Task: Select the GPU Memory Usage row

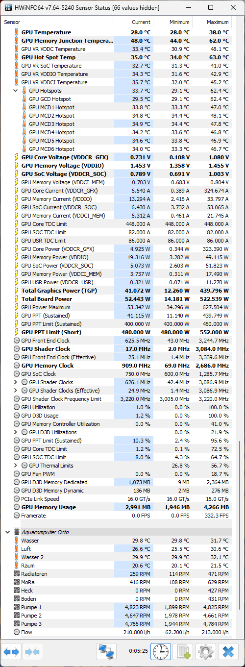Action: 117,507
